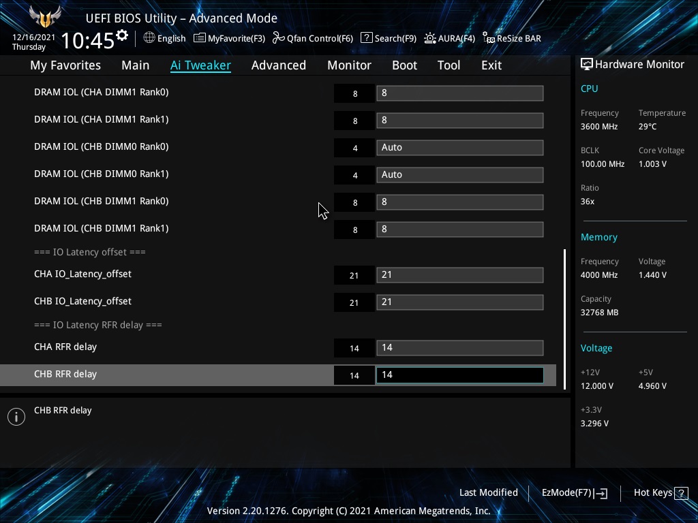The width and height of the screenshot is (698, 523).
Task: Go to the Advanced tab
Action: 279,65
